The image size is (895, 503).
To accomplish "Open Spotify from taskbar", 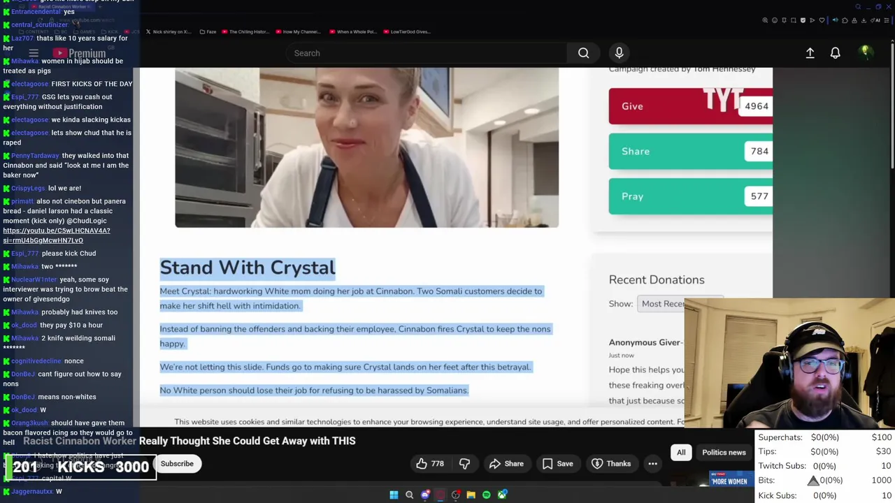I will [487, 495].
